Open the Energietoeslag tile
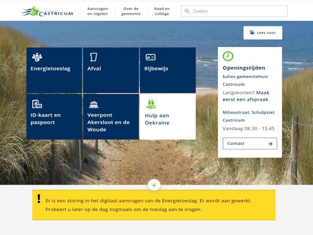313x235 pixels. pyautogui.click(x=54, y=70)
